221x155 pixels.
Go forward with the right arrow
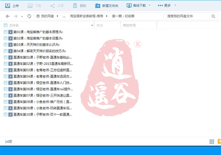click(x=16, y=16)
